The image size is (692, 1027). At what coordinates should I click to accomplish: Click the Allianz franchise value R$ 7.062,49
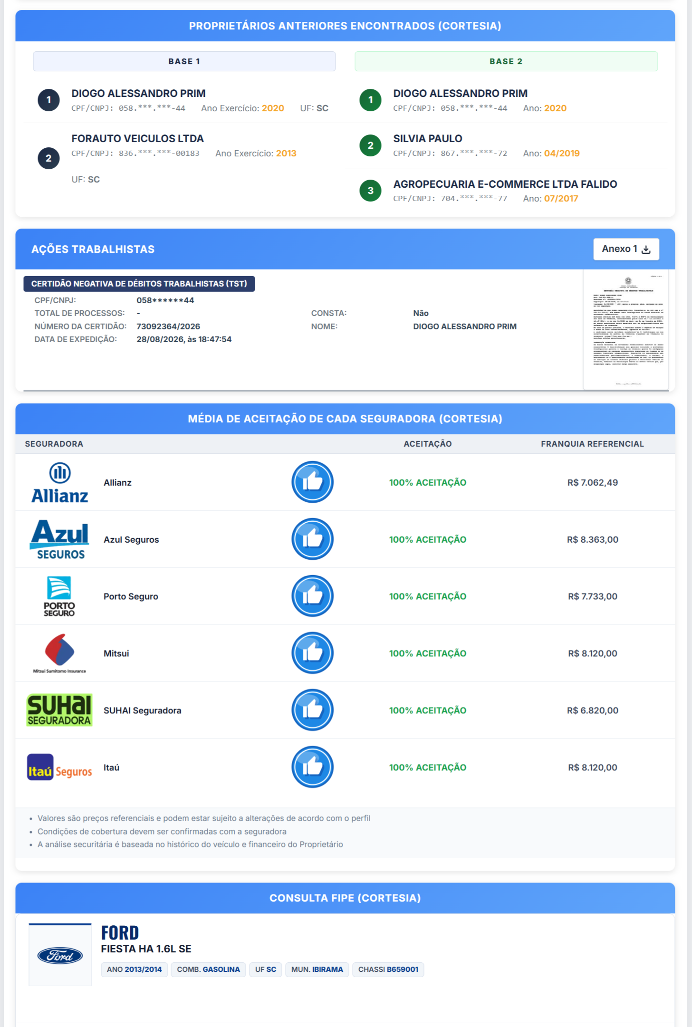(x=593, y=482)
